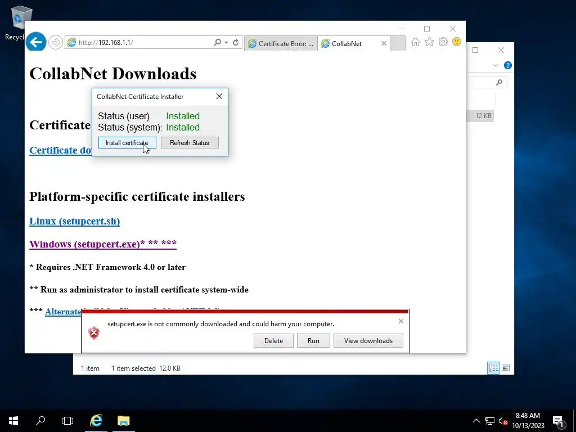
Task: Select the Recycle Bin desktop icon
Action: (19, 24)
